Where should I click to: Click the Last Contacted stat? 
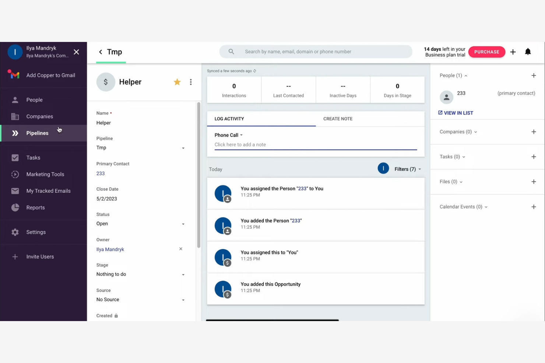[289, 90]
